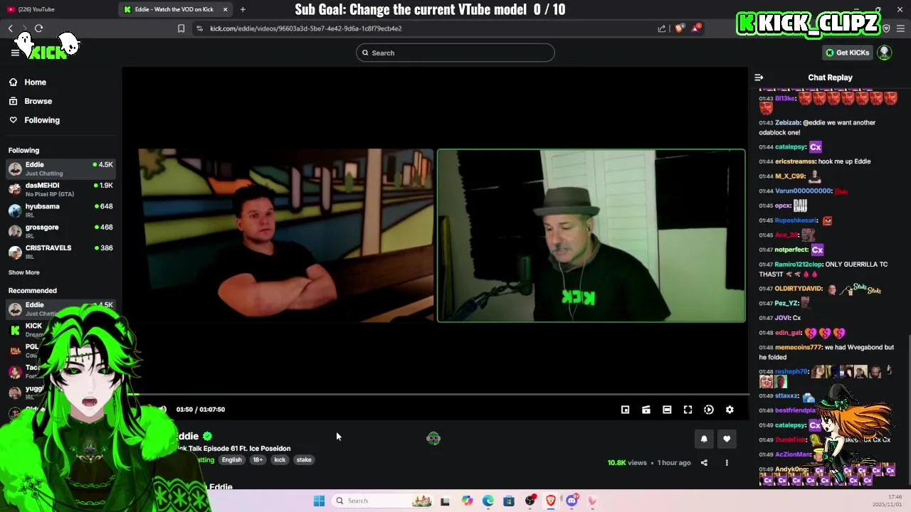Open the hamburger sidebar menu
The width and height of the screenshot is (911, 512).
(15, 53)
